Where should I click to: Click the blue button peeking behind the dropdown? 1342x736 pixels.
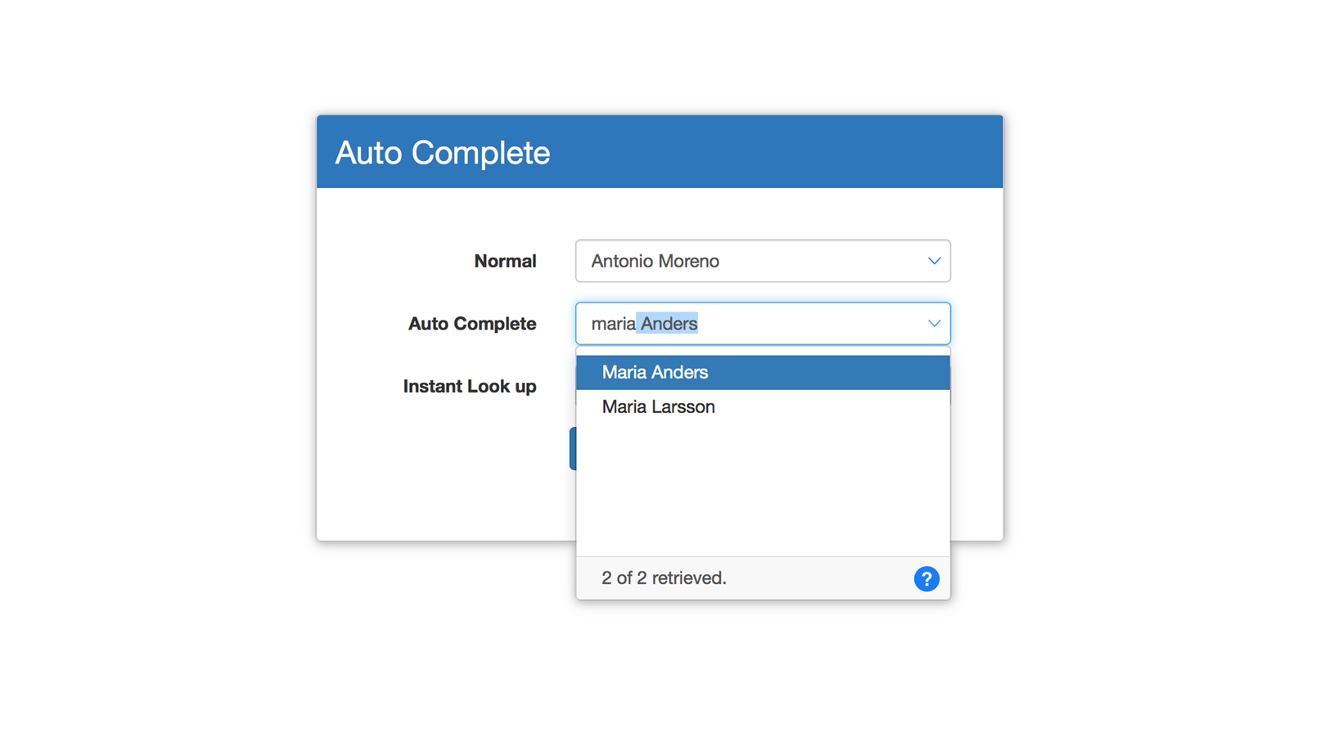pyautogui.click(x=573, y=448)
